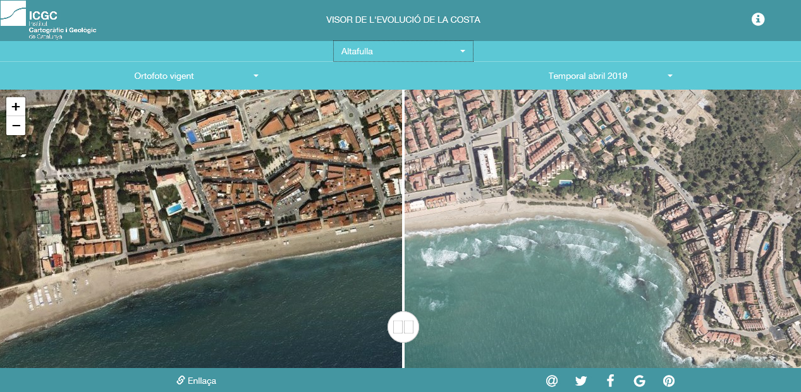
Task: Click the arrow beside Temporal abril 2019
Action: 670,76
